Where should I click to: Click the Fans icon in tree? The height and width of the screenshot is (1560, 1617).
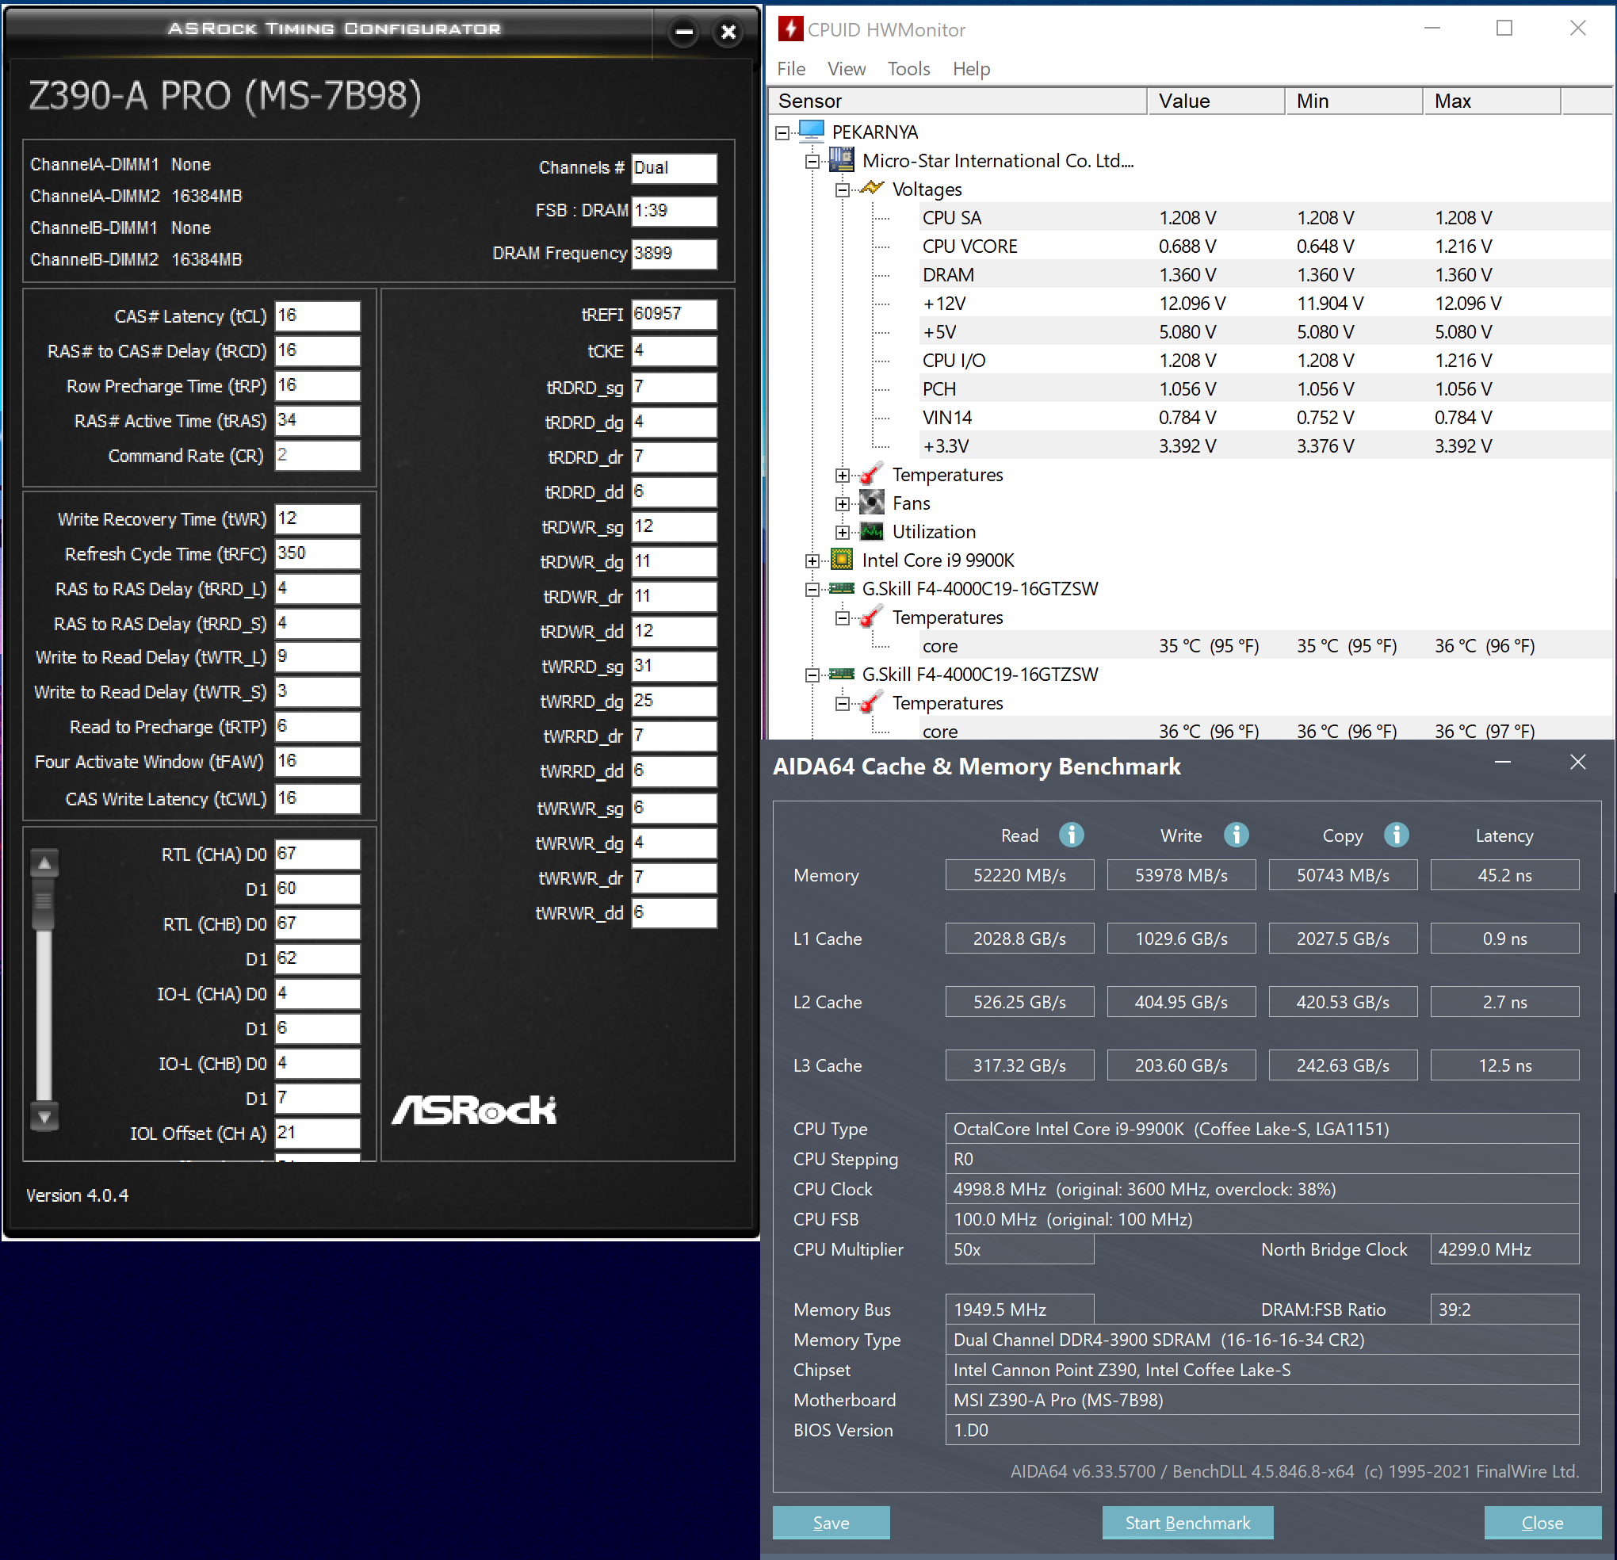pos(871,503)
